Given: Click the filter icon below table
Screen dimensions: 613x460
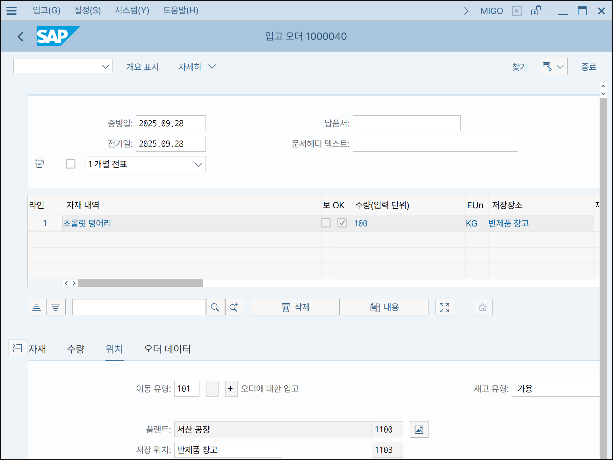Looking at the screenshot, I should tap(56, 307).
